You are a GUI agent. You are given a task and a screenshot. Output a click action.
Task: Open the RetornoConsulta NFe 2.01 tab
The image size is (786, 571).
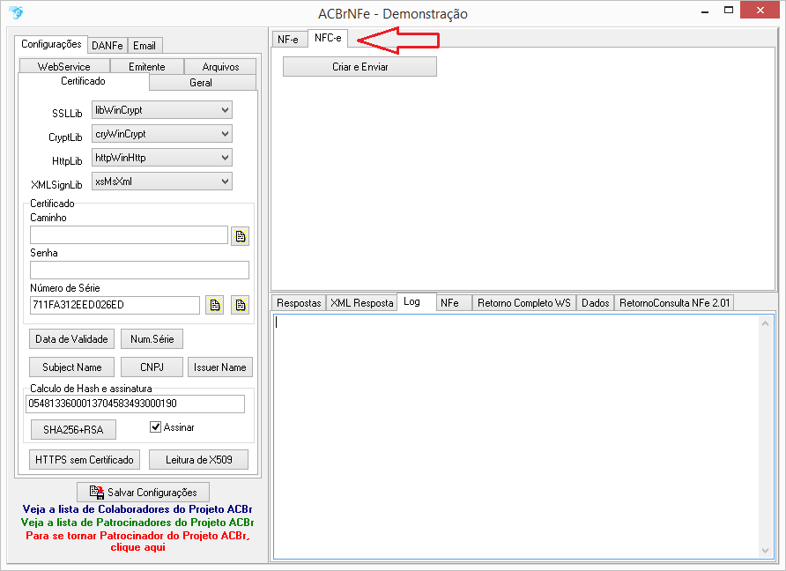(674, 303)
